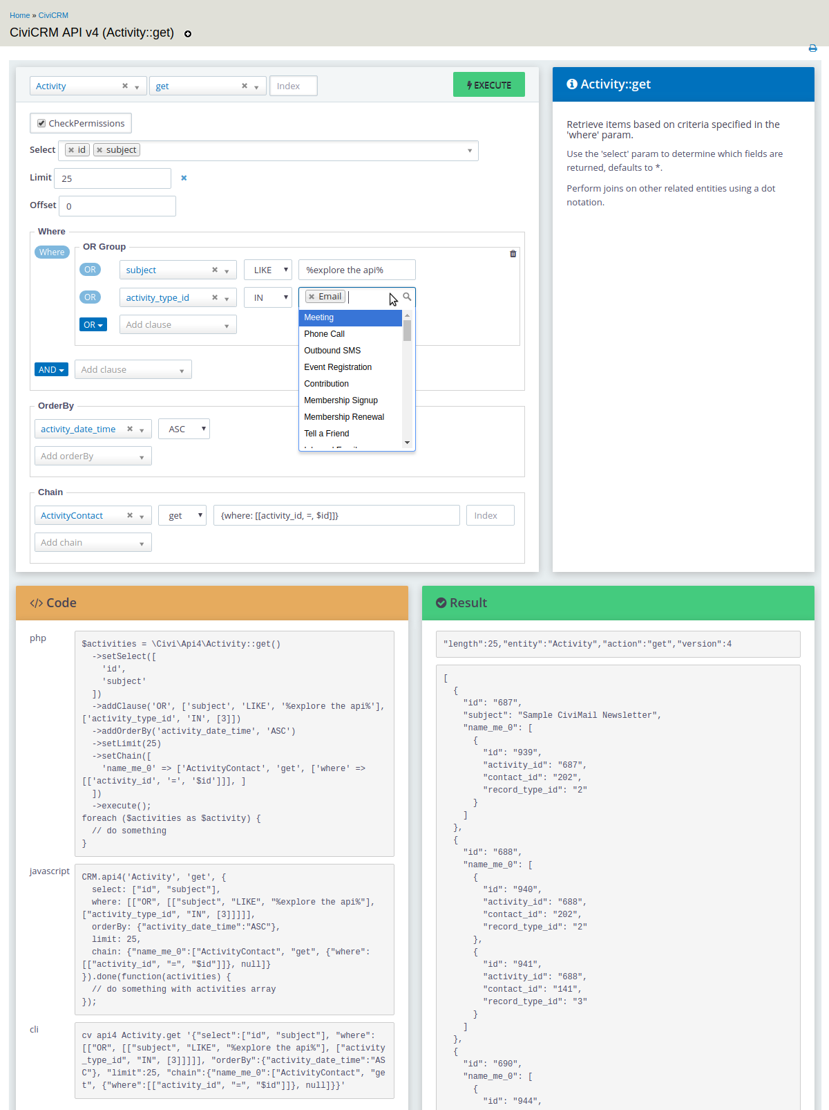Image resolution: width=829 pixels, height=1110 pixels.
Task: Click the printer icon at top right
Action: 812,48
